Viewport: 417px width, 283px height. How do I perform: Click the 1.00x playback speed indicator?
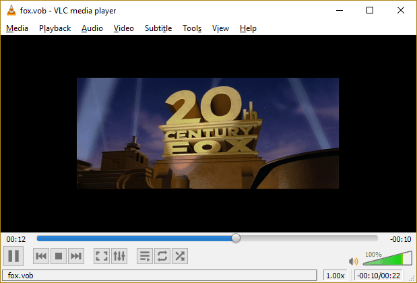pos(335,276)
